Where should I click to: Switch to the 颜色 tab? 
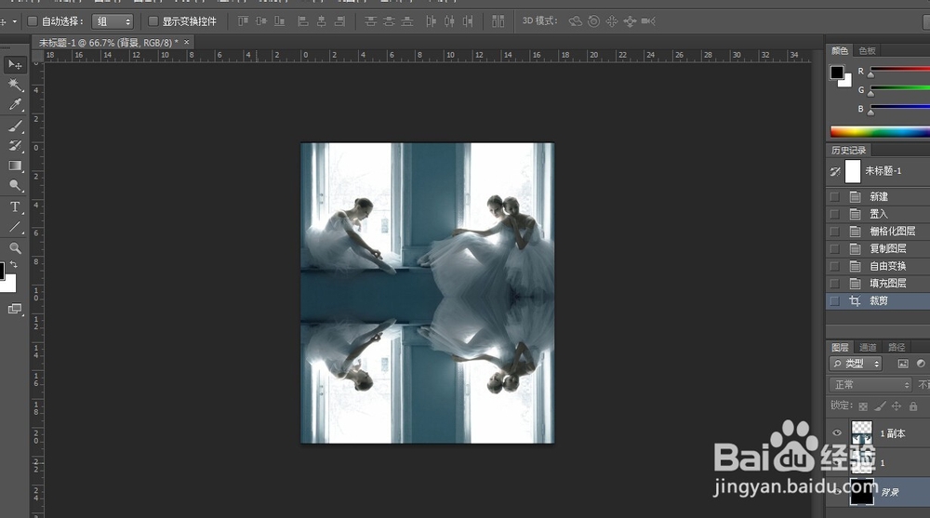(x=840, y=51)
